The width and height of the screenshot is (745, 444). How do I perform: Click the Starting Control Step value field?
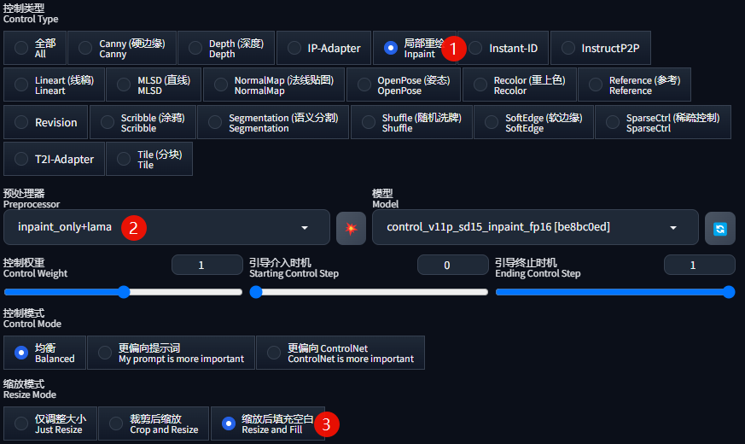(x=453, y=265)
